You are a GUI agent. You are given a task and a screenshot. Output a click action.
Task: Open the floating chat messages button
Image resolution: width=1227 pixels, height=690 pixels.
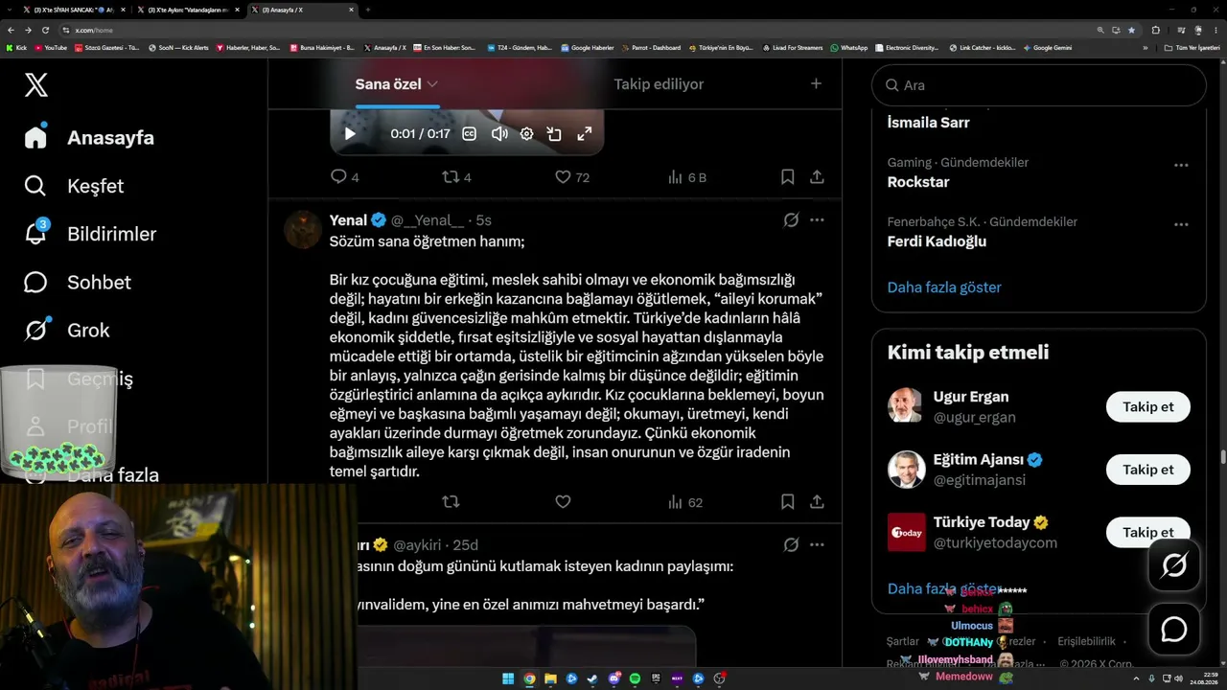(1174, 630)
